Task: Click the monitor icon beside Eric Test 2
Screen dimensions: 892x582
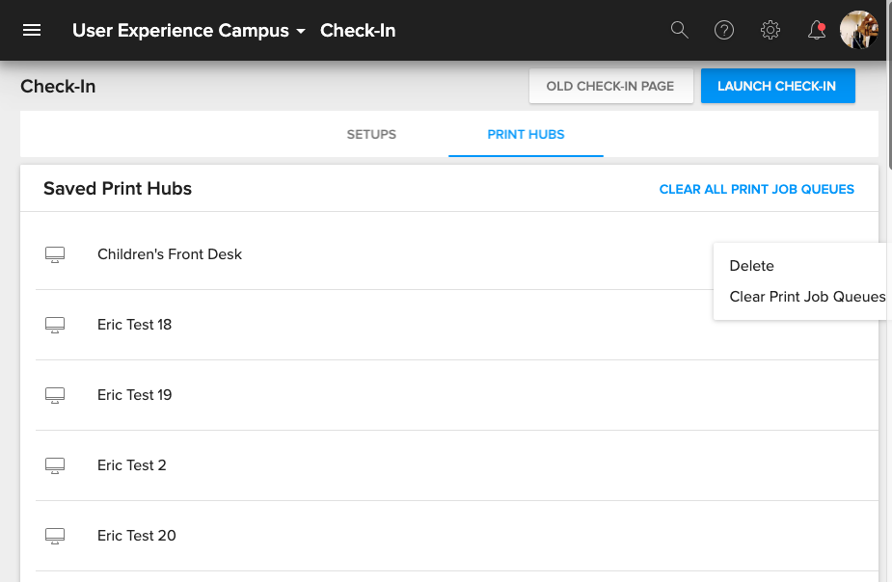Action: (55, 466)
